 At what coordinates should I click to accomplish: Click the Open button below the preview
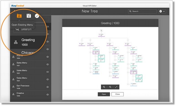104,94
